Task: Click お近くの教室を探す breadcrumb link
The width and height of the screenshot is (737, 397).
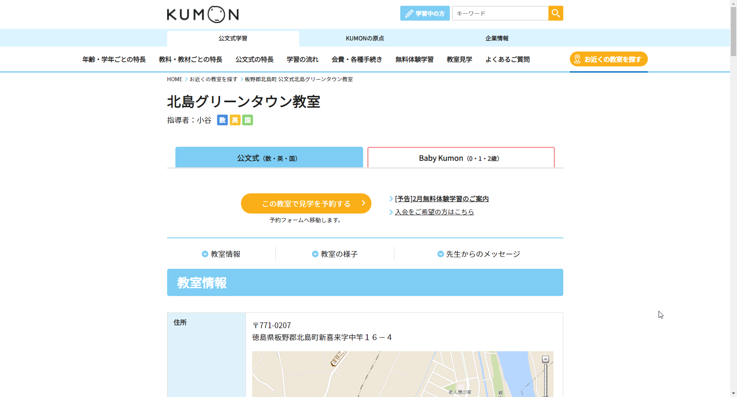Action: (x=213, y=79)
